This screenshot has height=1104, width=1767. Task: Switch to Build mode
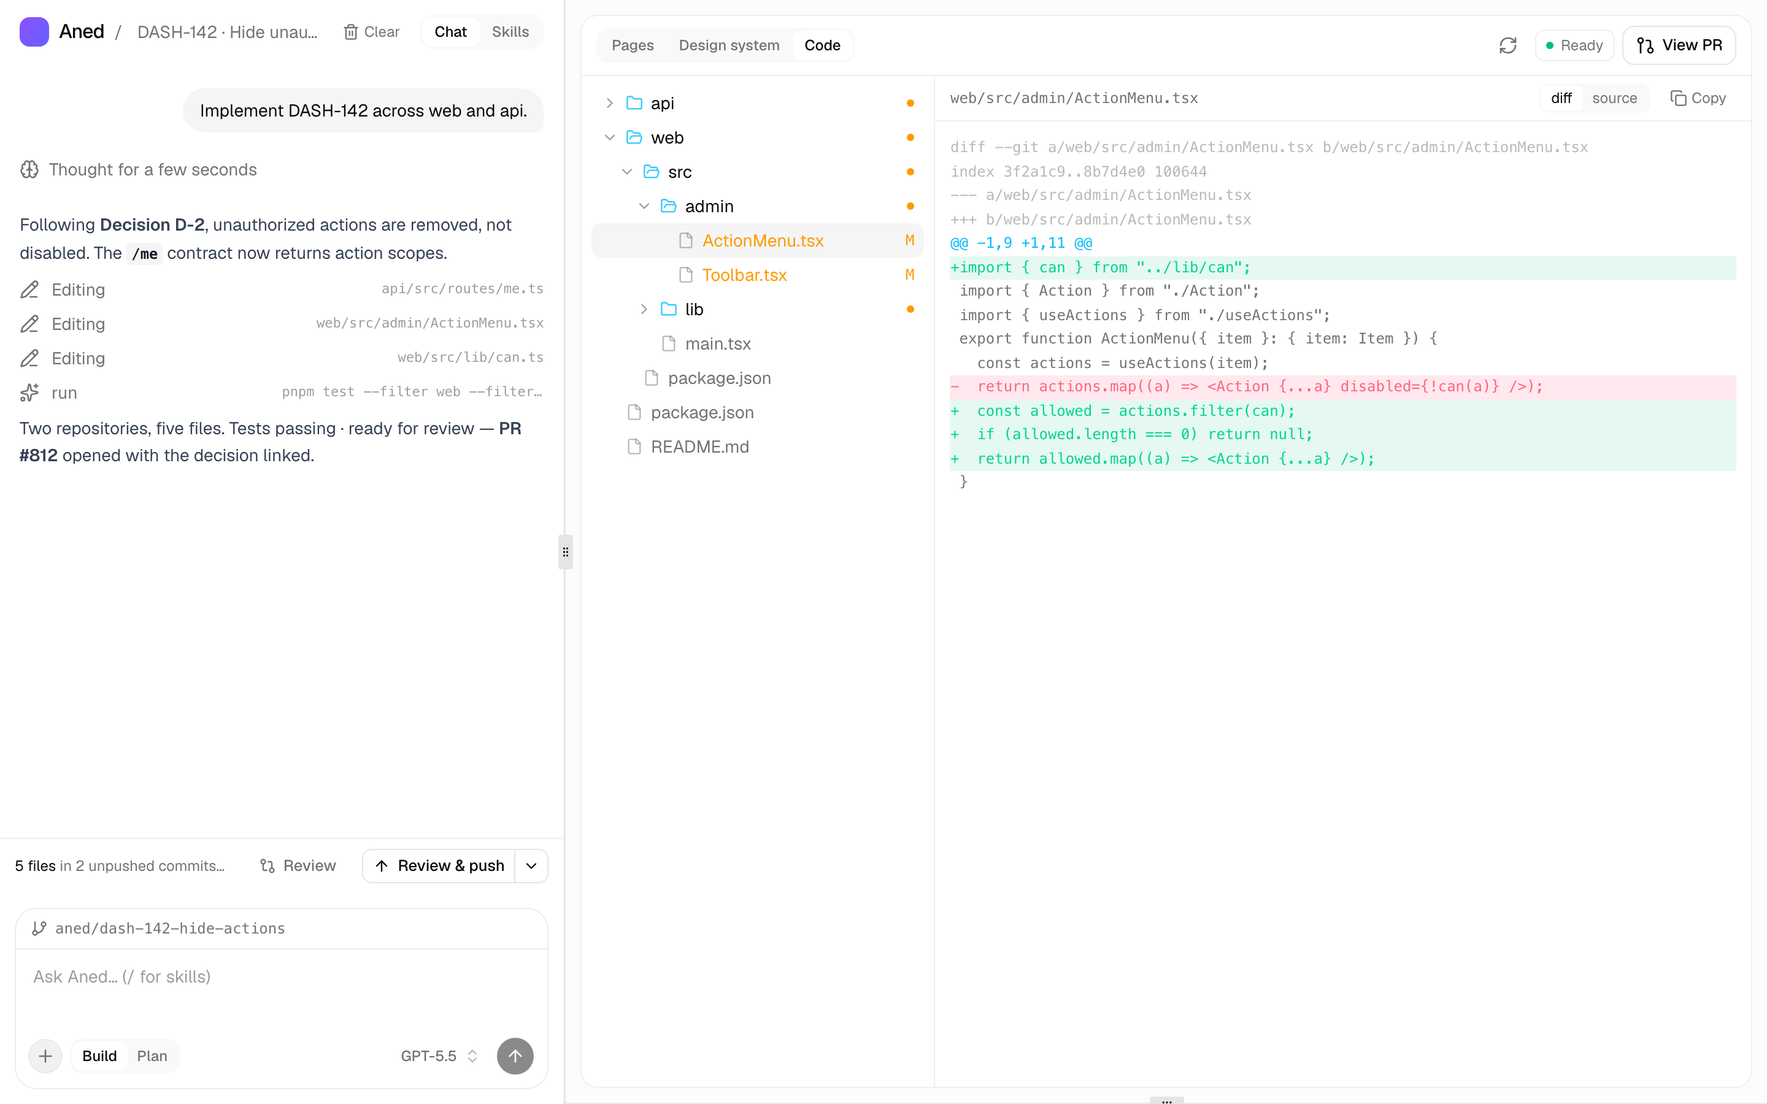click(x=99, y=1056)
